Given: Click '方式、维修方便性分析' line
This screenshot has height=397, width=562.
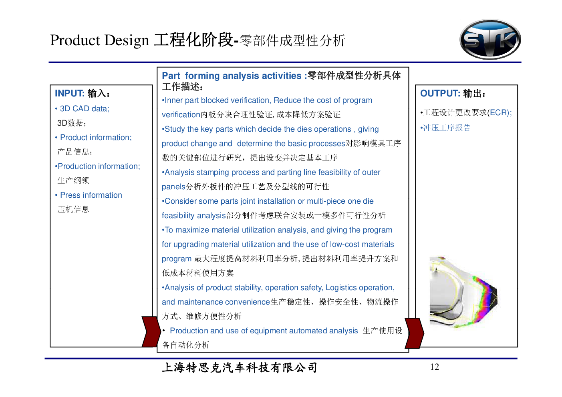Looking at the screenshot, I should pyautogui.click(x=201, y=317).
